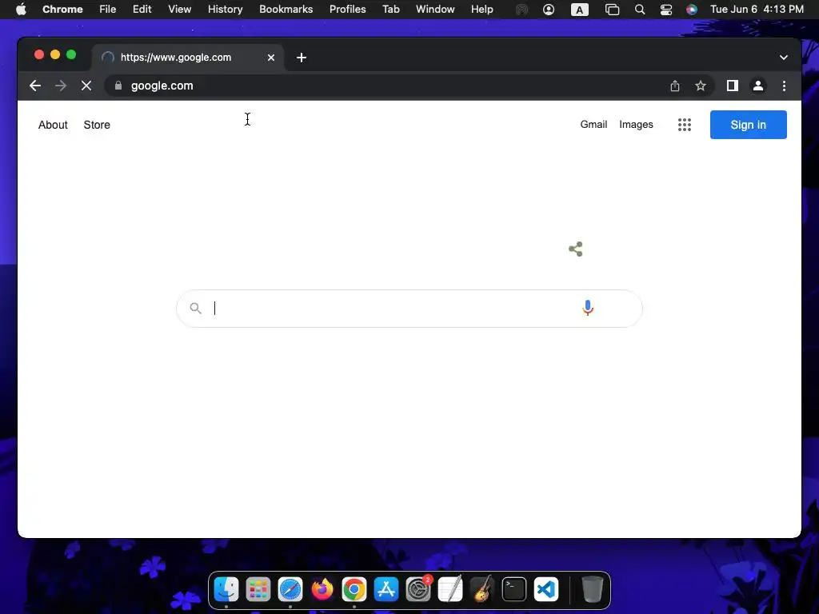This screenshot has height=614, width=819.
Task: Click inside the Google search field
Action: point(409,309)
